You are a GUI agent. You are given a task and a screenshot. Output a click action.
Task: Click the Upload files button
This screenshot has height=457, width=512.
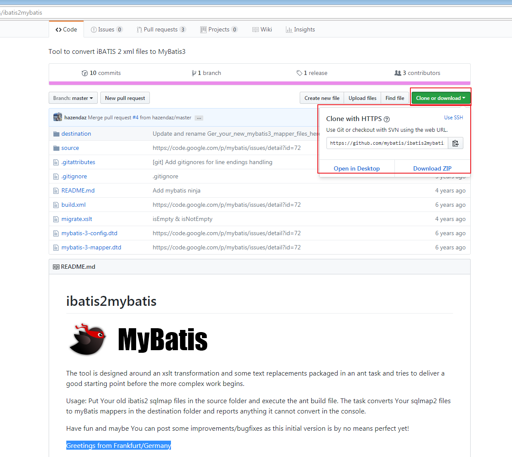coord(363,98)
